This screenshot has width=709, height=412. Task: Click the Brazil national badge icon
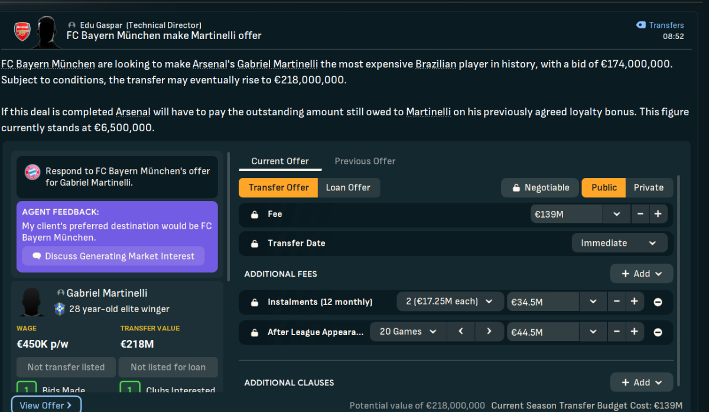pyautogui.click(x=60, y=309)
